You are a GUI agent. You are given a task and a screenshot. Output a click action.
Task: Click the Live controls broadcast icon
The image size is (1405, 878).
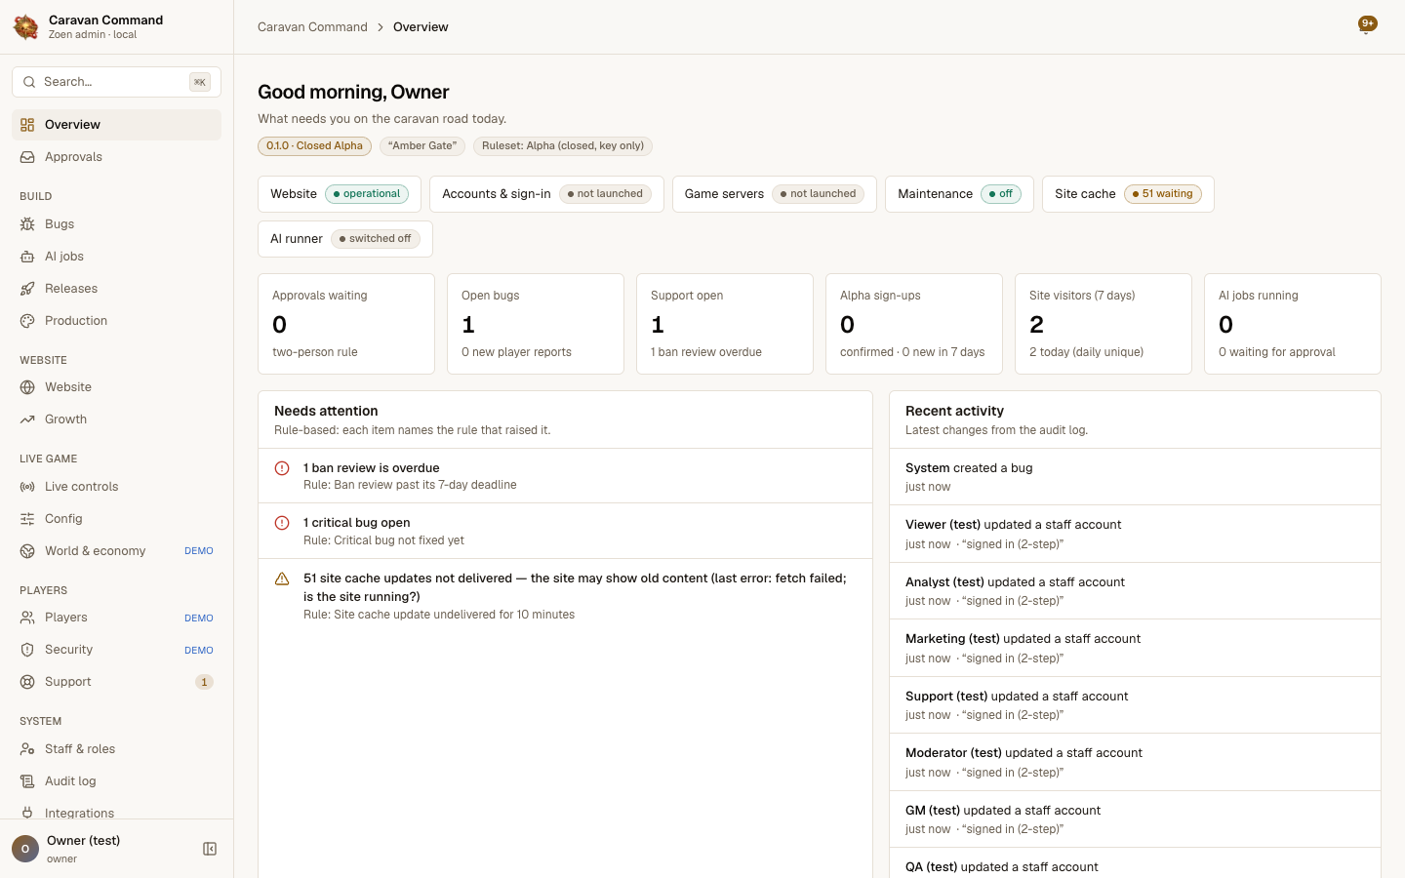[x=27, y=487]
